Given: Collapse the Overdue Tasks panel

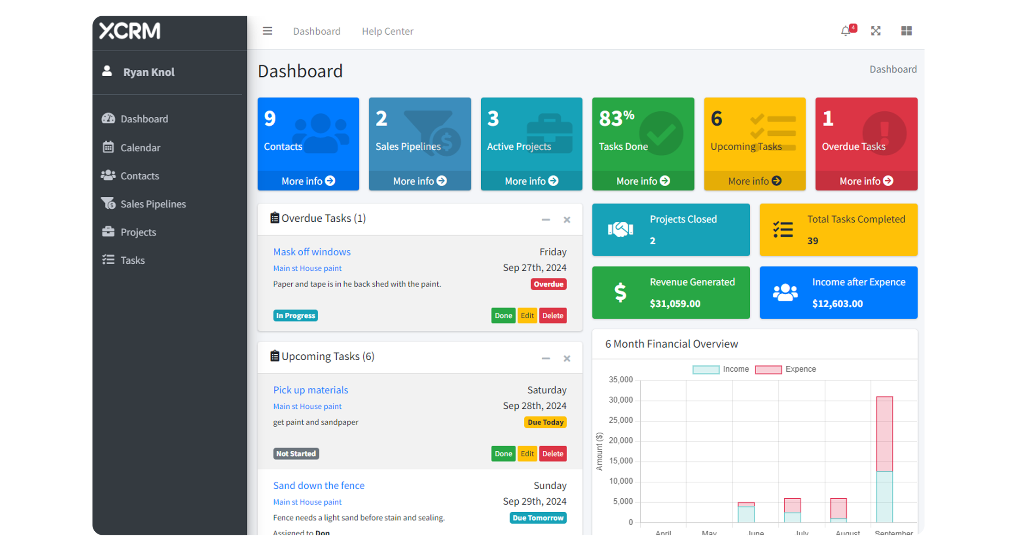Looking at the screenshot, I should (x=545, y=219).
